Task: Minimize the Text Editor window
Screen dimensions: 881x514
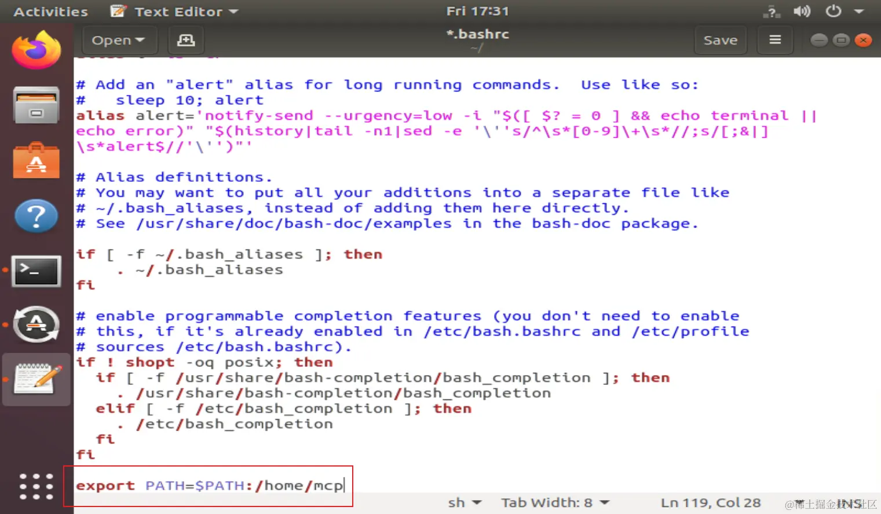Action: pyautogui.click(x=819, y=40)
